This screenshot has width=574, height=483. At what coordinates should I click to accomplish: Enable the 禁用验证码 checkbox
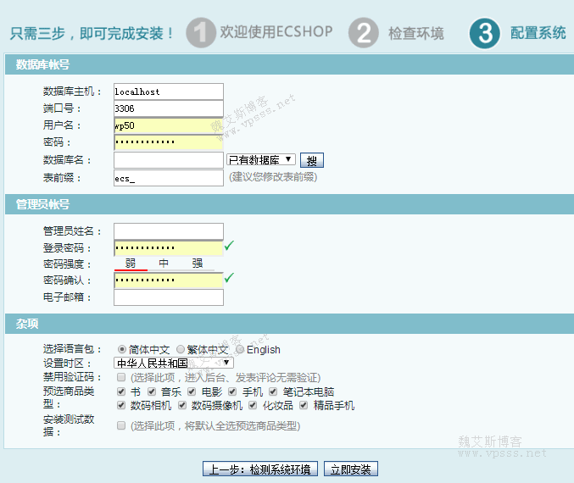pyautogui.click(x=122, y=377)
